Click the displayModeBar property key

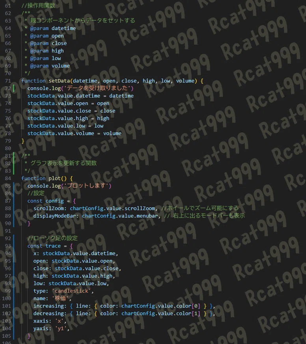[x=54, y=216]
